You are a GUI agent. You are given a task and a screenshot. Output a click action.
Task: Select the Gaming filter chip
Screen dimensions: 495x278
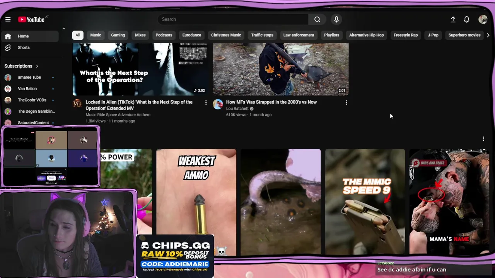pos(118,35)
